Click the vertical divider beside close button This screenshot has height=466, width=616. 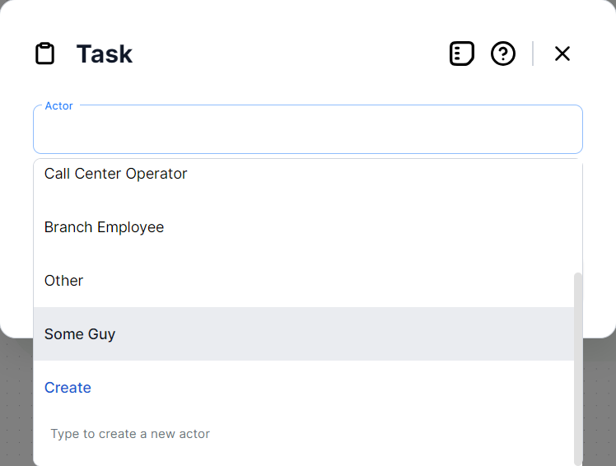tap(533, 54)
